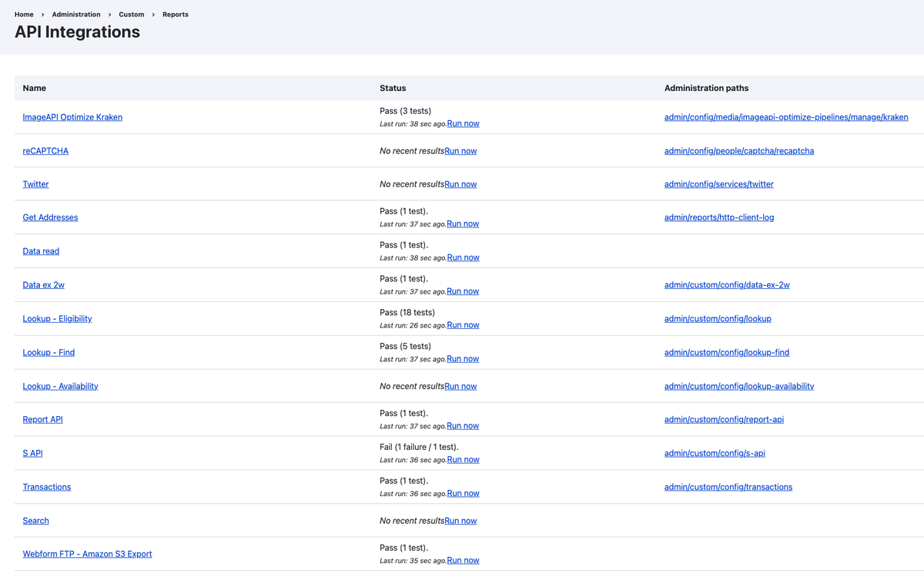Viewport: 924px width, 584px height.
Task: Select 'Fail (1 failure / 1 test).' status
Action: tap(420, 447)
